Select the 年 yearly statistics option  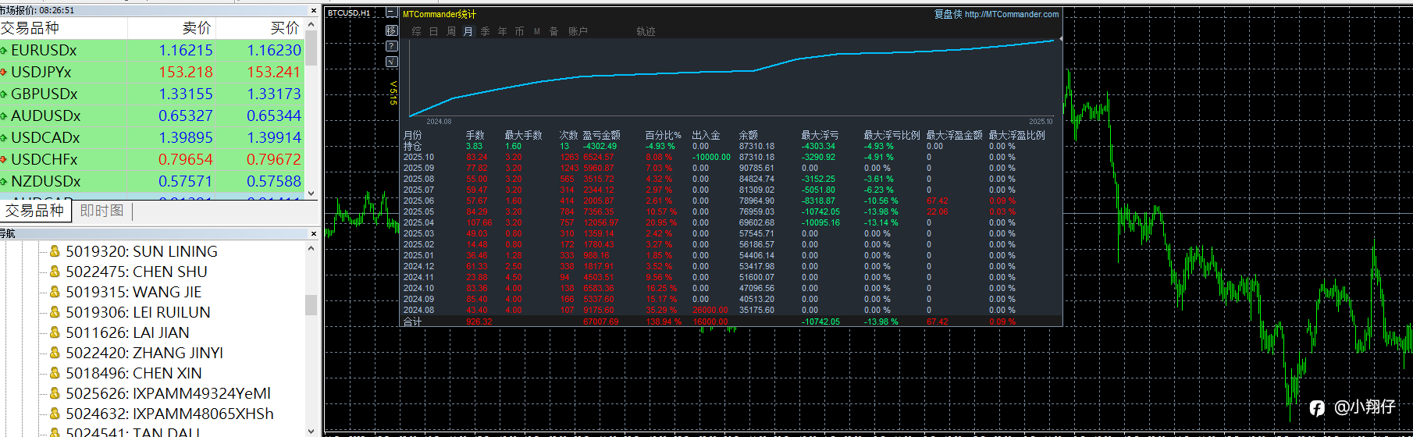(502, 32)
